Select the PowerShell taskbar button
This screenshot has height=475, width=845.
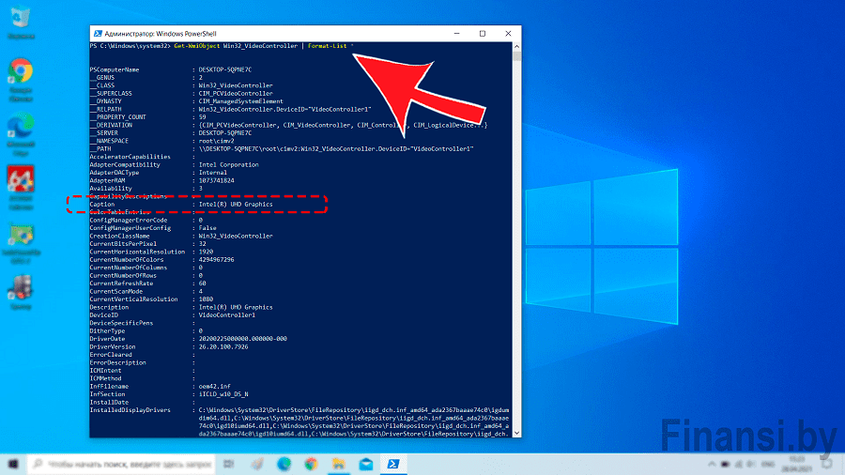tap(393, 464)
